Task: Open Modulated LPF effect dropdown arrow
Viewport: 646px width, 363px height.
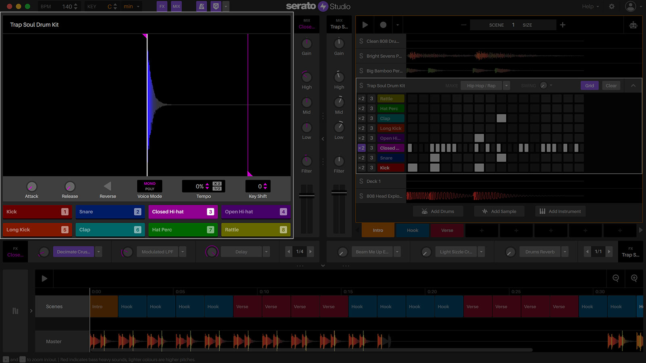Action: 183,252
